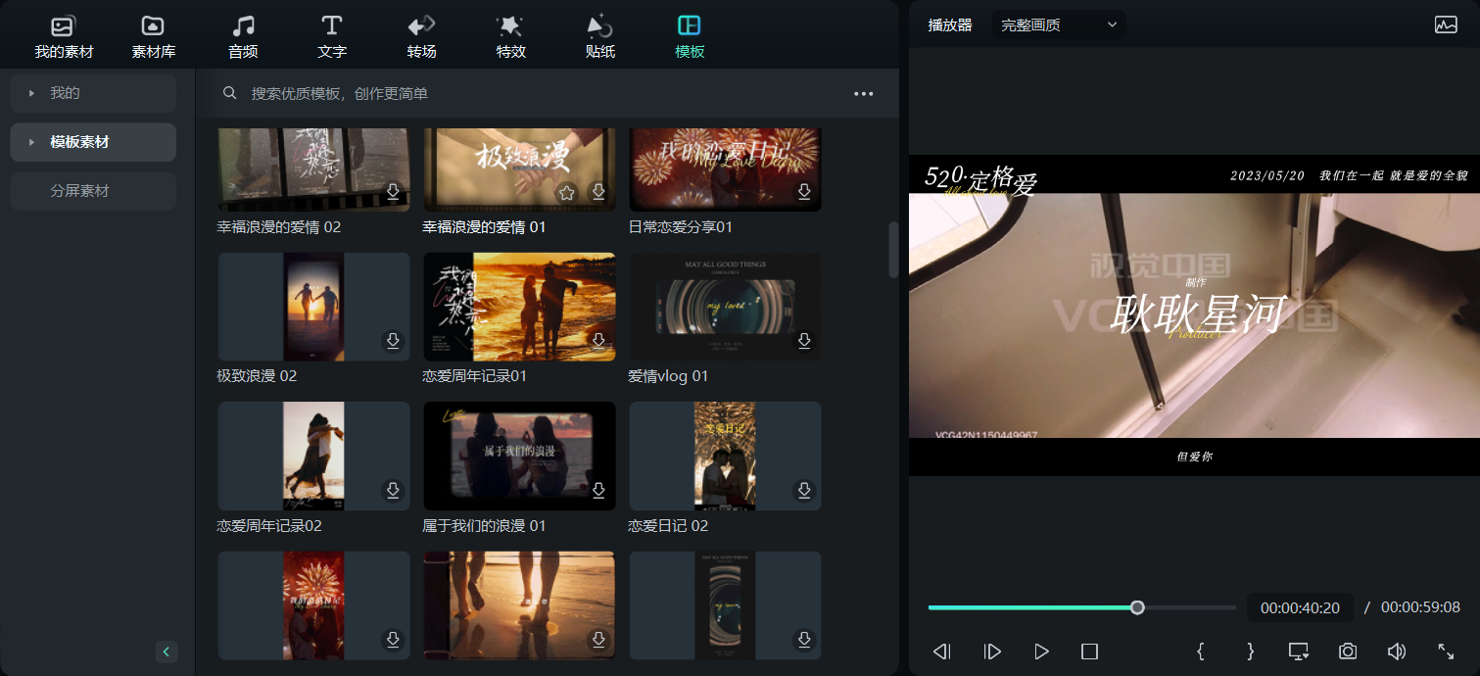Open the 音频 audio panel
The image size is (1480, 676).
tap(242, 32)
